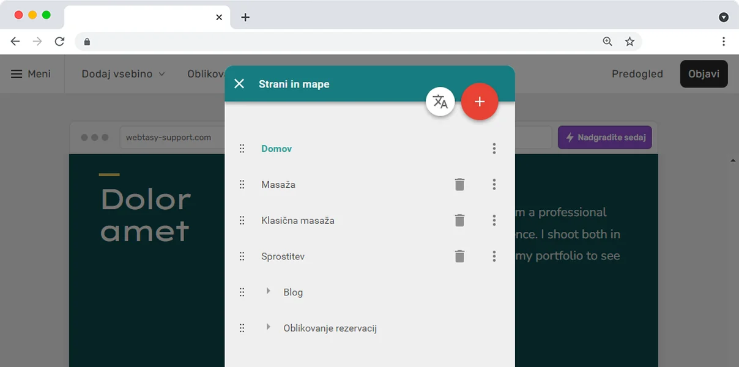
Task: Bookmark this page with the star
Action: [629, 42]
